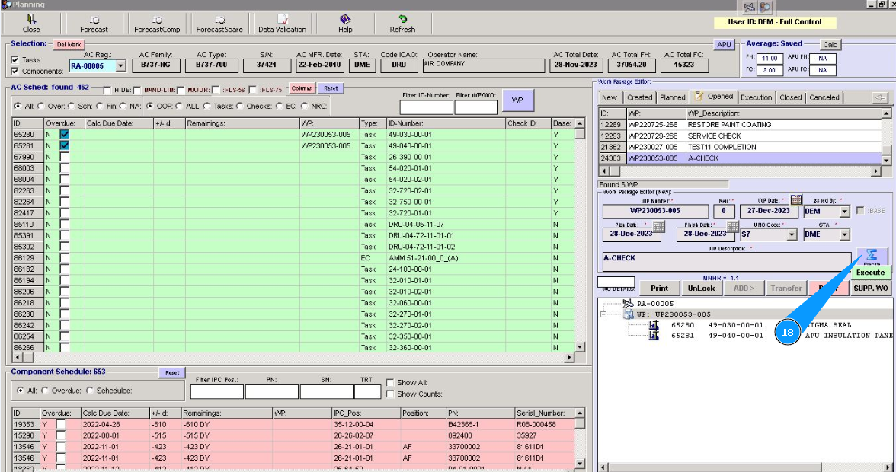The height and width of the screenshot is (472, 896).
Task: Switch to the Planned work package tab
Action: click(672, 97)
